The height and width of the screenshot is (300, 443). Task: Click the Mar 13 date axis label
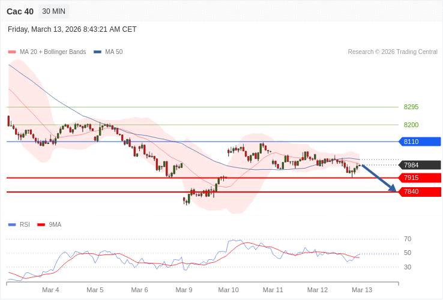point(362,290)
